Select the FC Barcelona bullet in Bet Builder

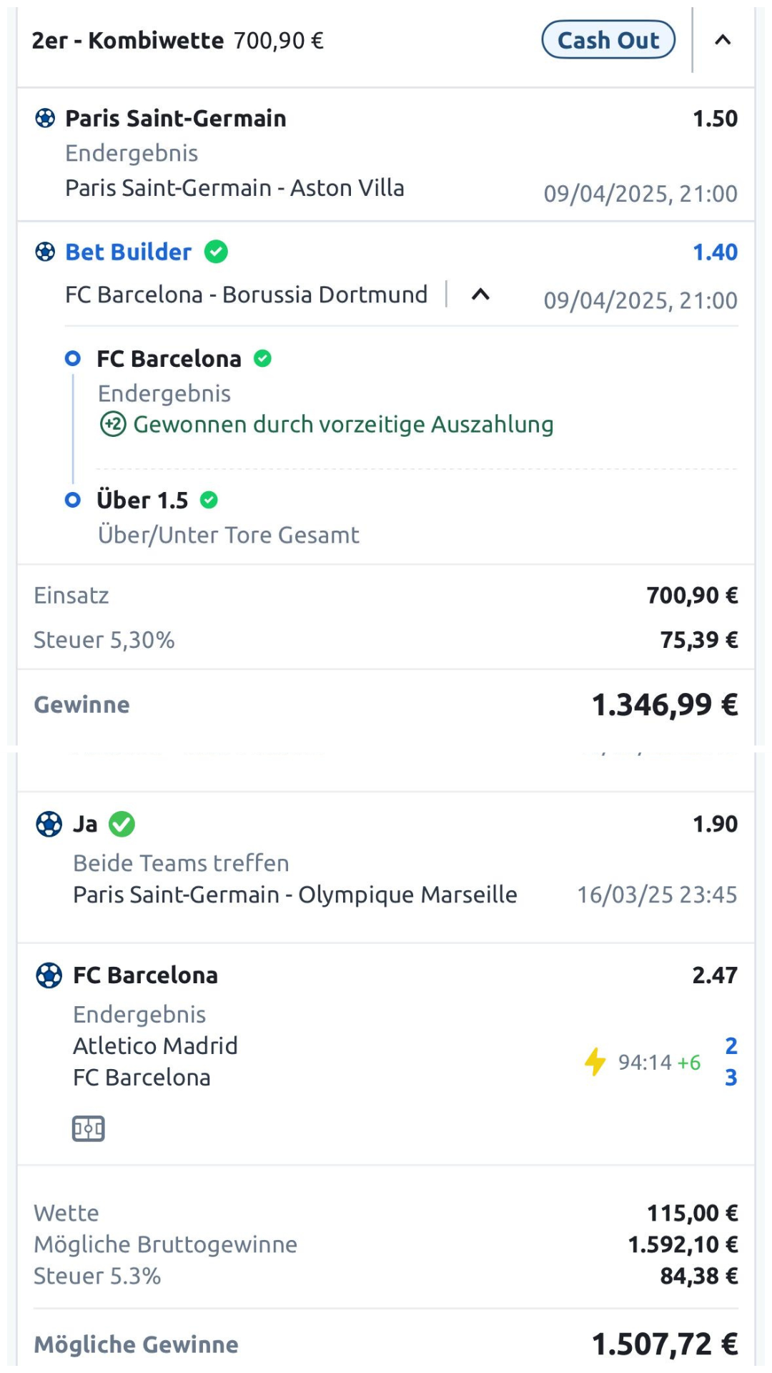[73, 358]
